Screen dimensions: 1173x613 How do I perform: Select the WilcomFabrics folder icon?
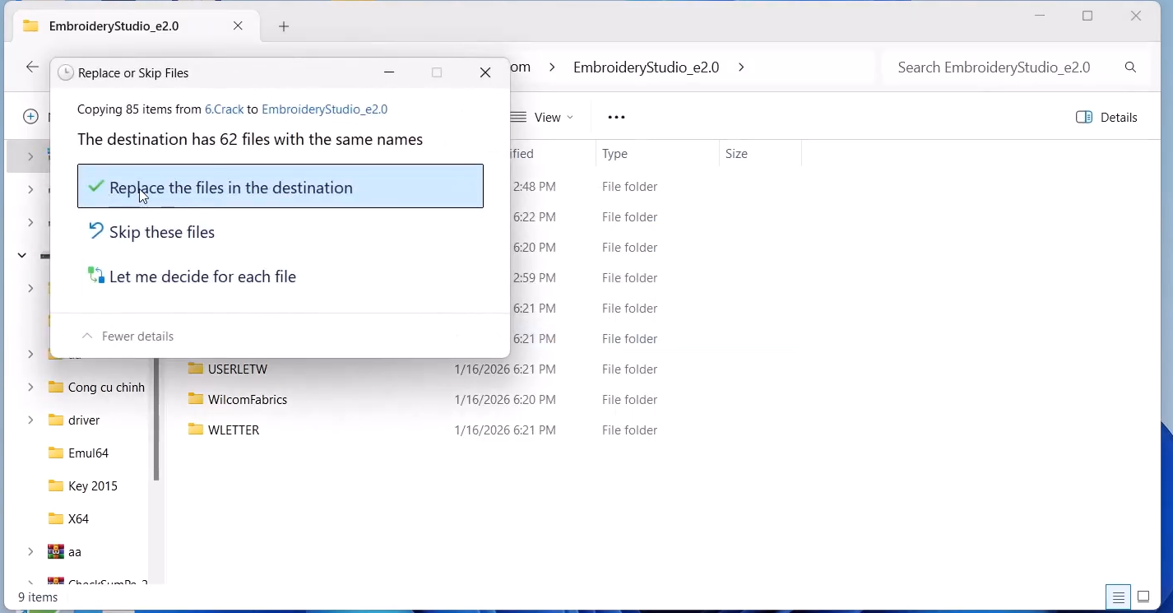pos(195,399)
